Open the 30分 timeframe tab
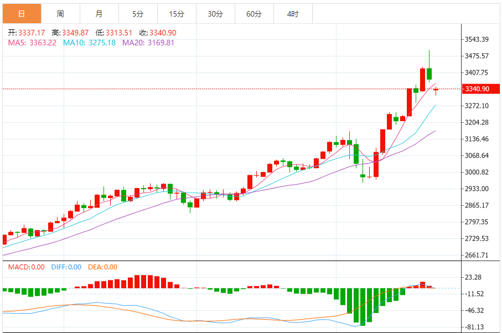The width and height of the screenshot is (502, 333). point(215,14)
